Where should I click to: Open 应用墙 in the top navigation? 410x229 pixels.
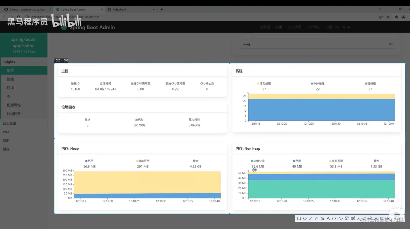pyautogui.click(x=265, y=27)
